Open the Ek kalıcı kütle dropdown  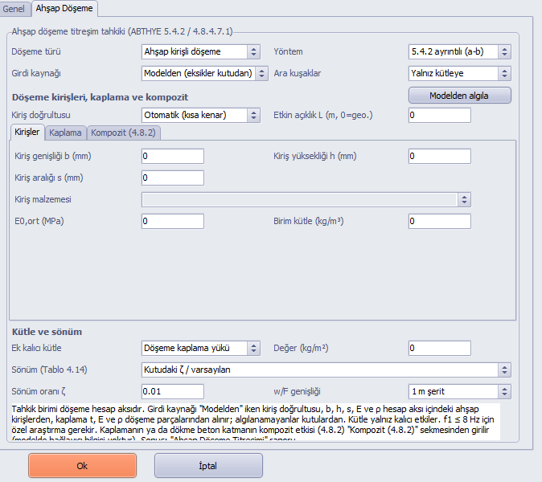(200, 348)
